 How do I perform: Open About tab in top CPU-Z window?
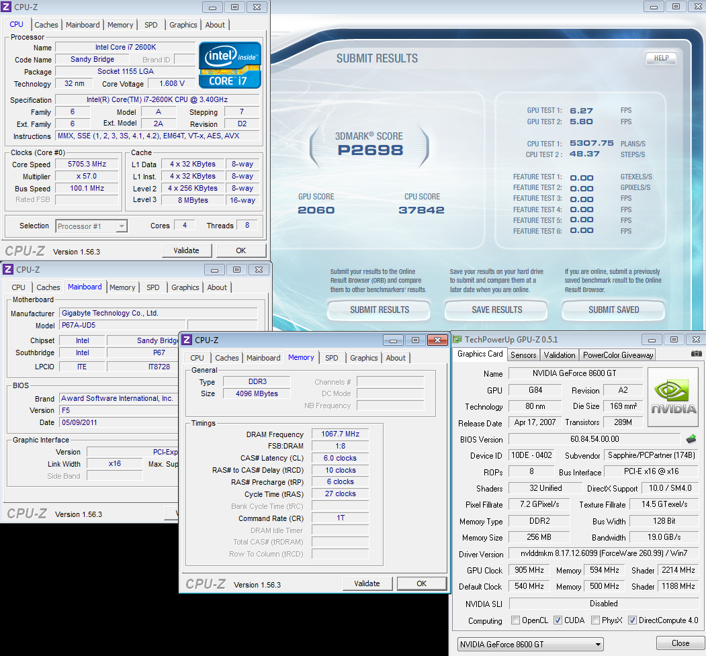click(x=215, y=25)
